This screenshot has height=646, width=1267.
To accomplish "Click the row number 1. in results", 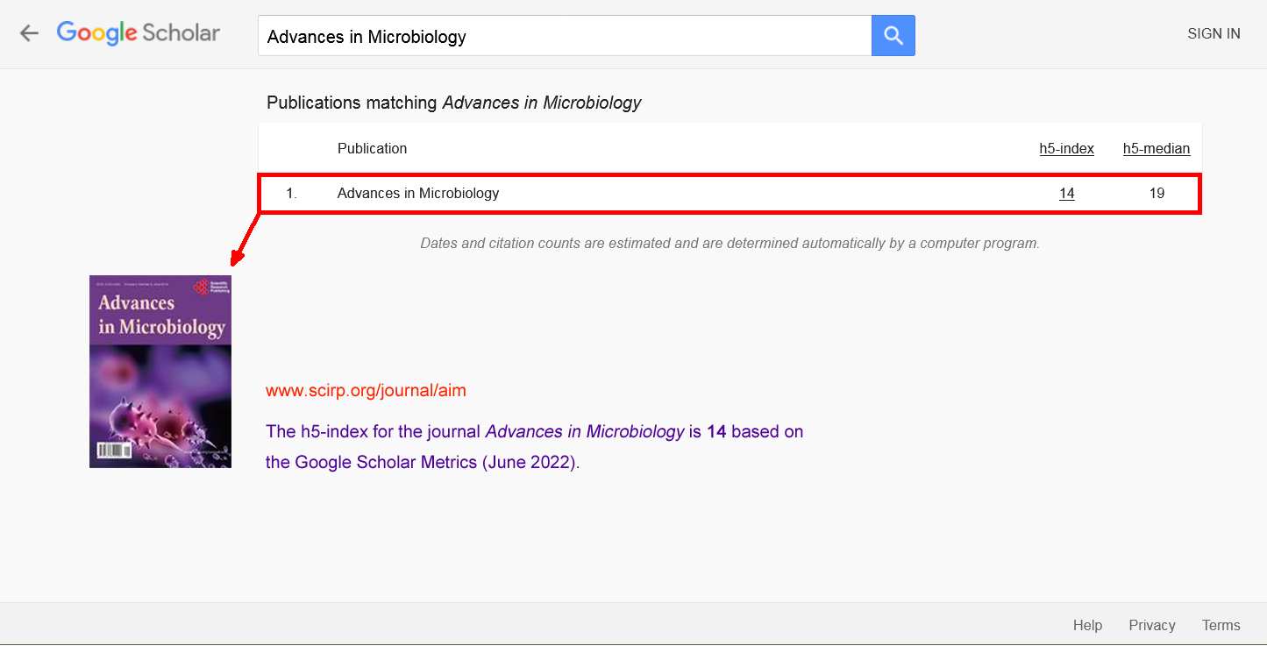I will (291, 194).
